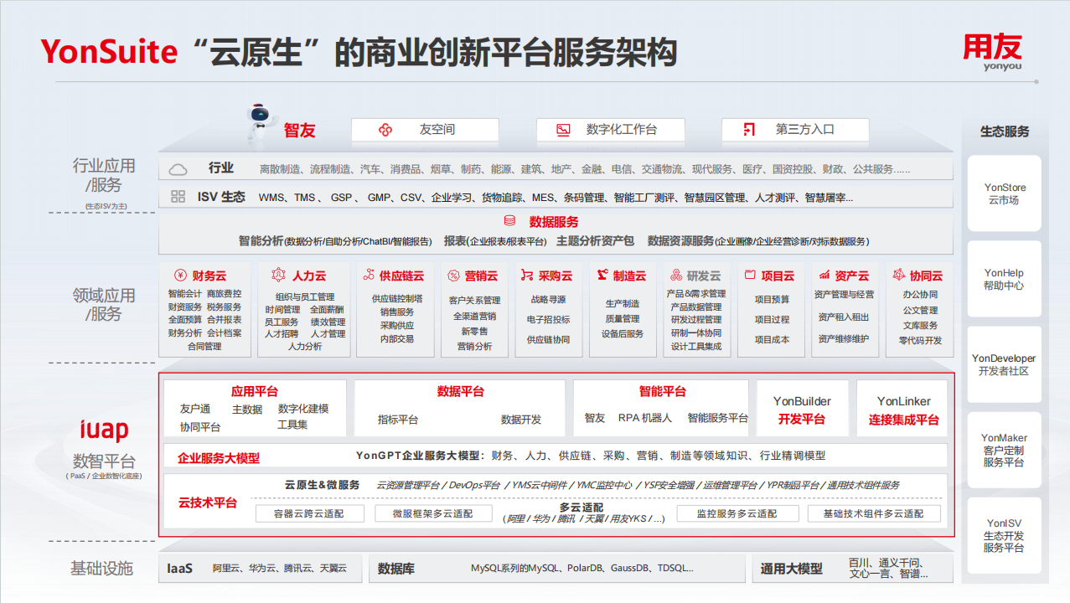This screenshot has height=603, width=1070.
Task: Click the 人力云 person icon
Action: pyautogui.click(x=279, y=276)
